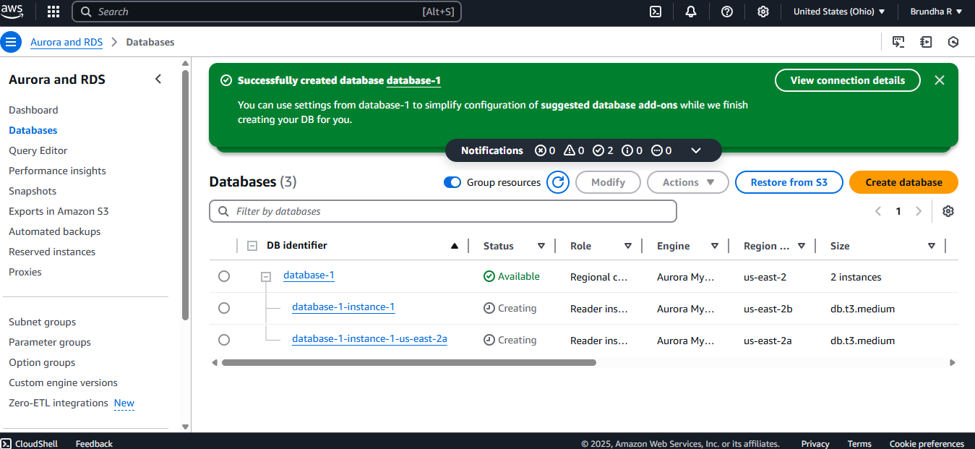
Task: Click the in-progress count notification icon
Action: click(x=657, y=150)
